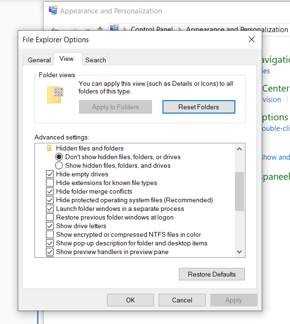The width and height of the screenshot is (290, 324).
Task: Uncheck Hide protected operating system files
Action: (x=50, y=200)
